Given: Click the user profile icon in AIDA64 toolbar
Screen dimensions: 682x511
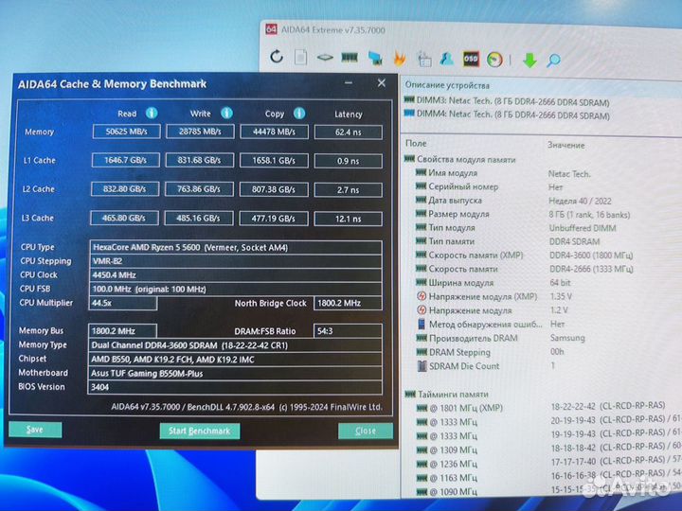Looking at the screenshot, I should coord(447,59).
